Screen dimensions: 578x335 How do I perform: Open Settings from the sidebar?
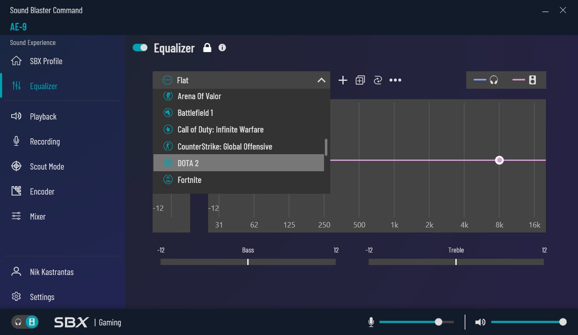(x=63, y=297)
